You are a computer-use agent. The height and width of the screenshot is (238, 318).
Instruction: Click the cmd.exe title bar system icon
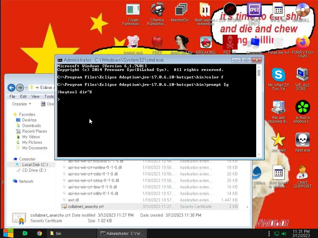tap(60, 60)
